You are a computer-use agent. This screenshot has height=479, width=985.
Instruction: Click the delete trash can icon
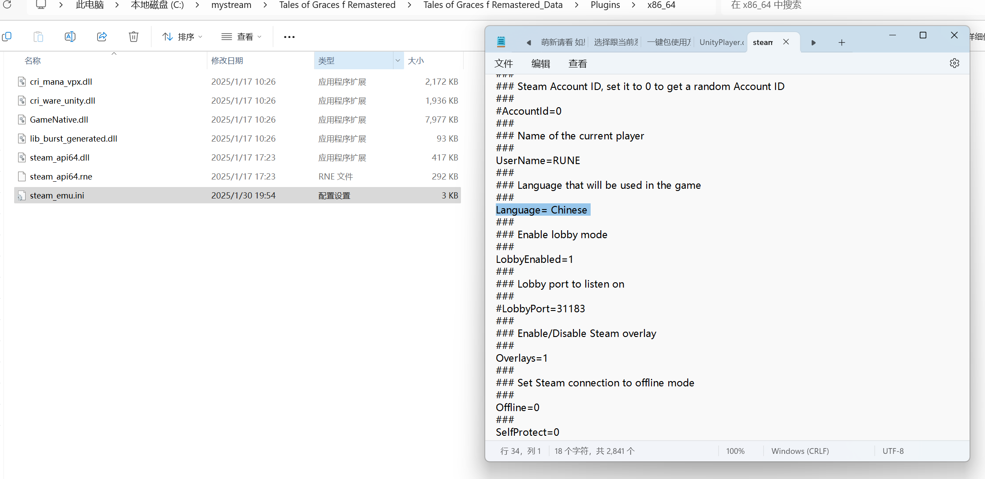point(134,37)
